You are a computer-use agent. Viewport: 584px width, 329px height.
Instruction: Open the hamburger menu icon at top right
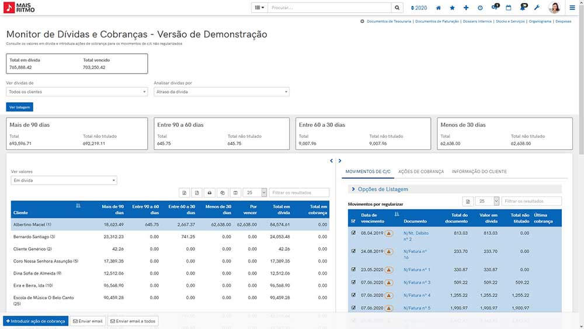(x=572, y=8)
